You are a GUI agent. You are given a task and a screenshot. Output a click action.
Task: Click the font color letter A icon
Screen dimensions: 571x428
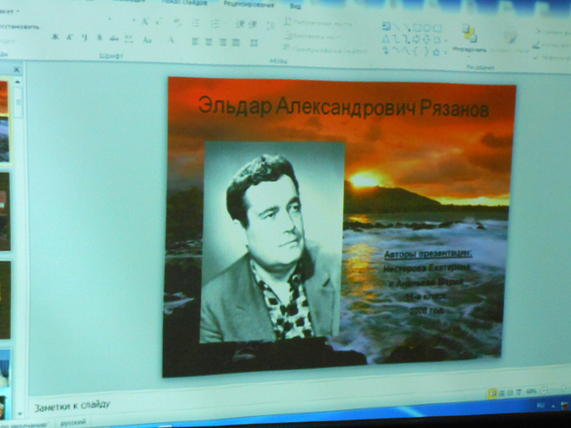(x=171, y=40)
